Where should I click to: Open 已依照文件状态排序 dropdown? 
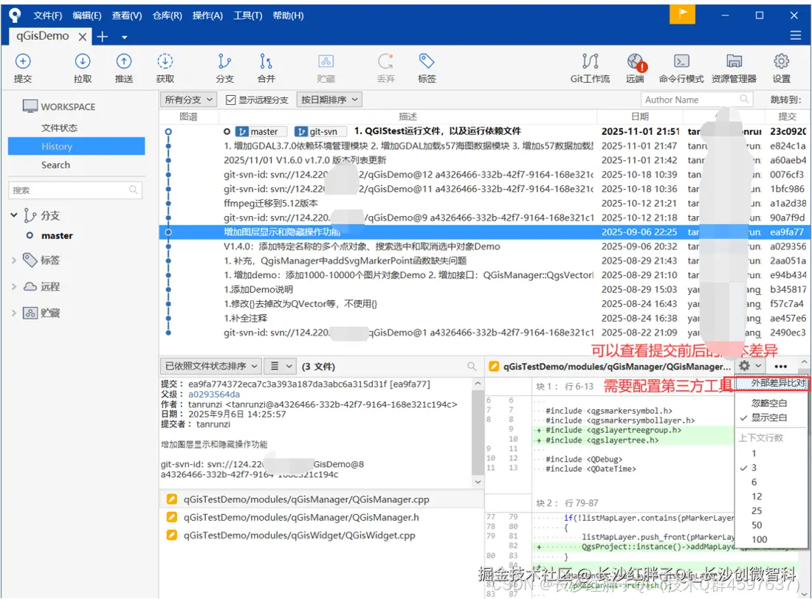pyautogui.click(x=211, y=367)
